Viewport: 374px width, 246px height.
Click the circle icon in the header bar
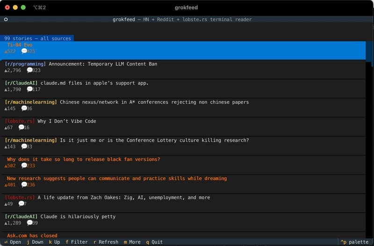point(6,19)
